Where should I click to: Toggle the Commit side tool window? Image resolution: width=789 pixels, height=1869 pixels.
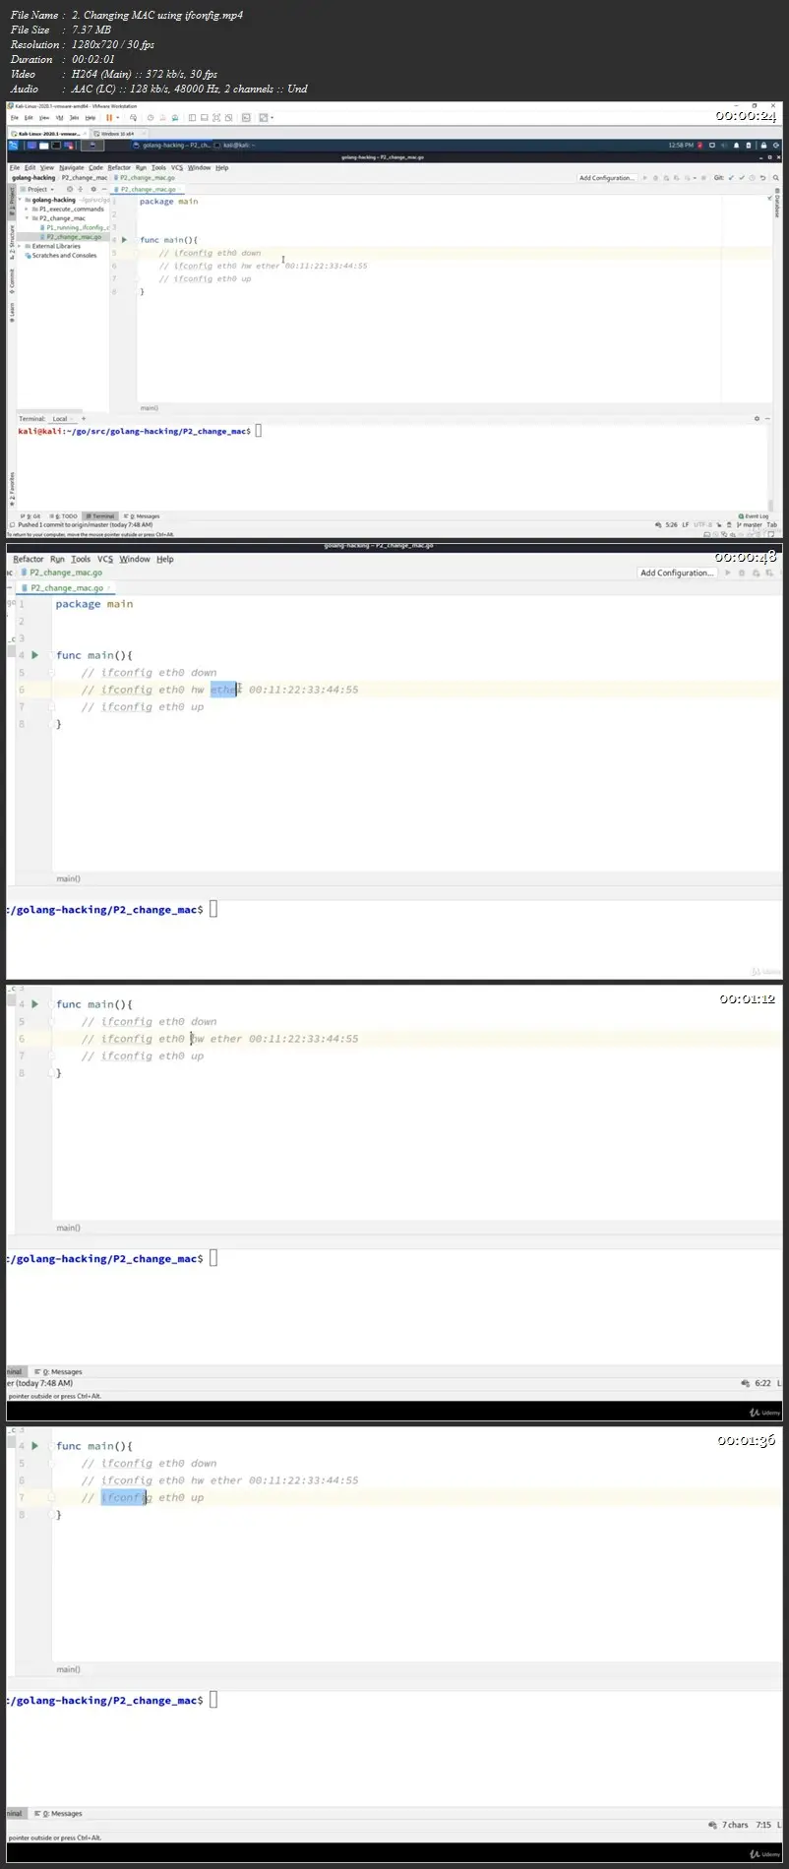point(12,279)
